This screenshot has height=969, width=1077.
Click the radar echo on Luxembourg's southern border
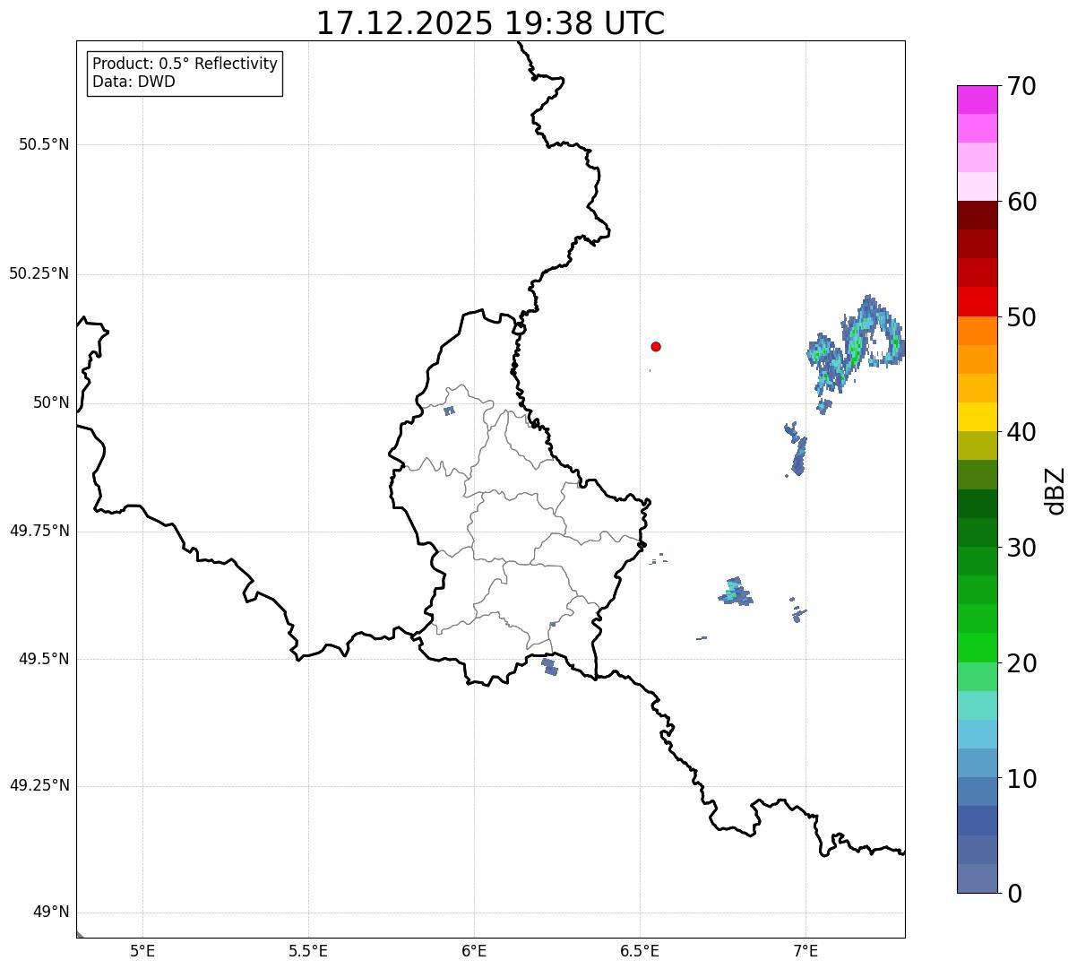click(x=550, y=667)
